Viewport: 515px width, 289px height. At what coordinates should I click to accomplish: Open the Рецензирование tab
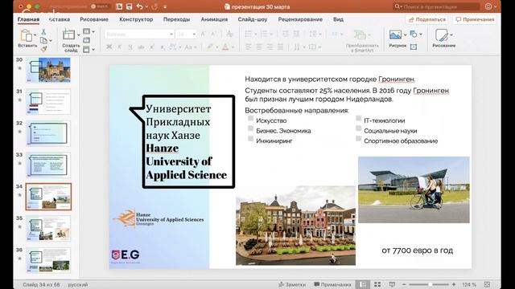coord(300,19)
